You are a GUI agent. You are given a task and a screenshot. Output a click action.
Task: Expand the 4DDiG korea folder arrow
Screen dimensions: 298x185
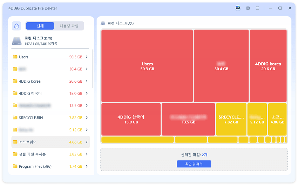click(x=87, y=81)
